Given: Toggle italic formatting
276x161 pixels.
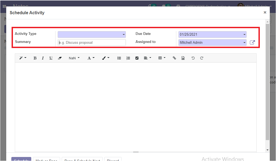Looking at the screenshot, I should click(x=43, y=58).
